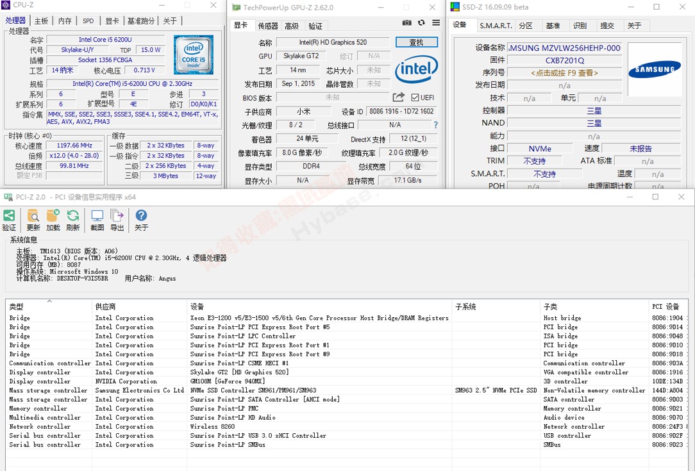695x471 pixels.
Task: Click the 查找 lookup button in GPU-Z
Action: pyautogui.click(x=415, y=42)
